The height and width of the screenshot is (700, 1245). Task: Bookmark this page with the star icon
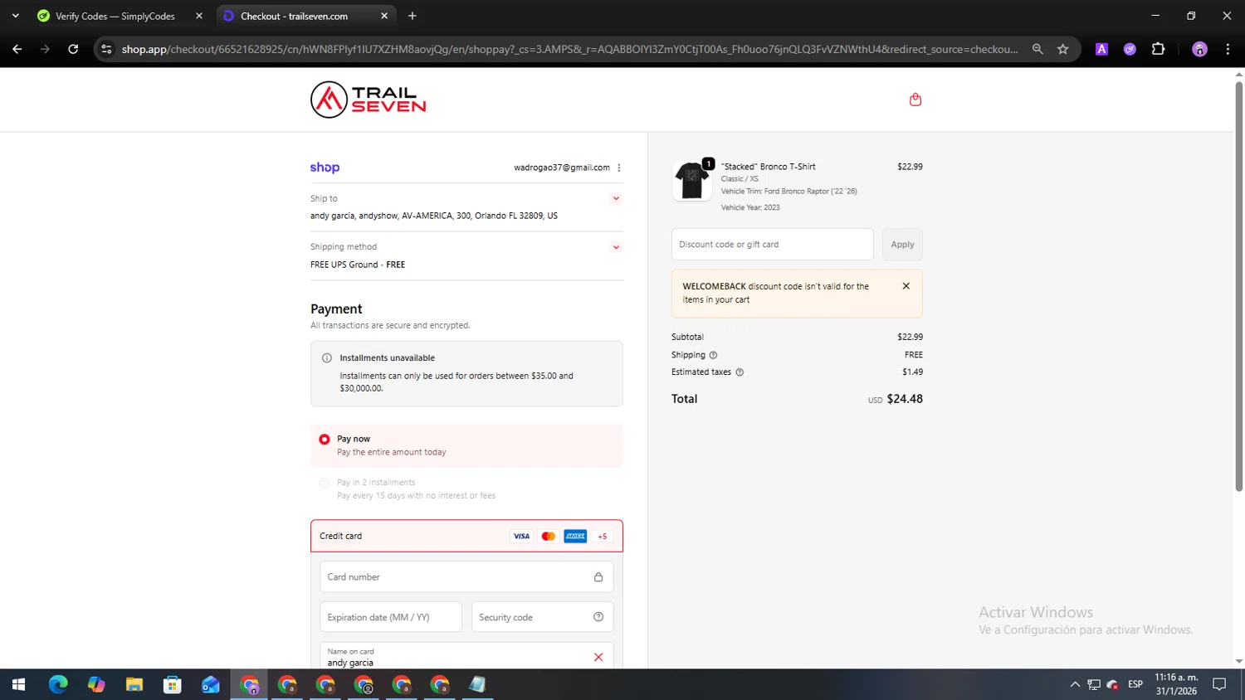[1062, 49]
